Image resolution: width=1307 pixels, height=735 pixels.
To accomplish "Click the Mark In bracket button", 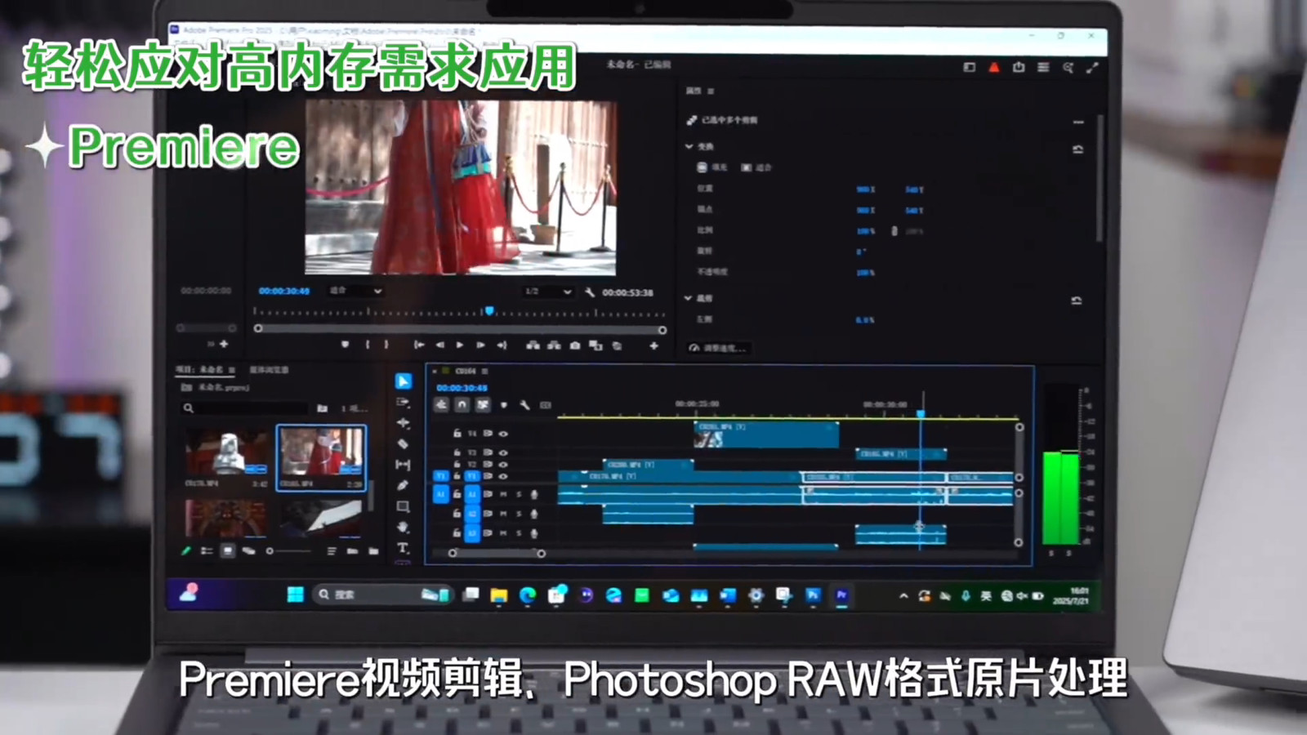I will pos(368,345).
